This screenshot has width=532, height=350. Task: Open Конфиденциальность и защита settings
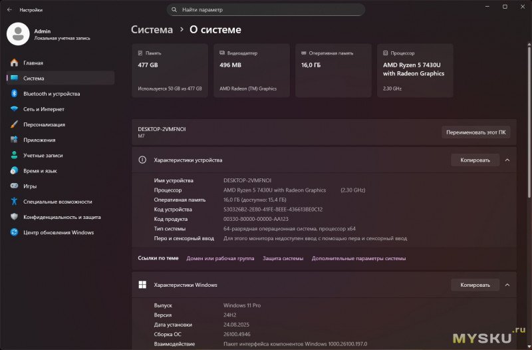pos(61,217)
